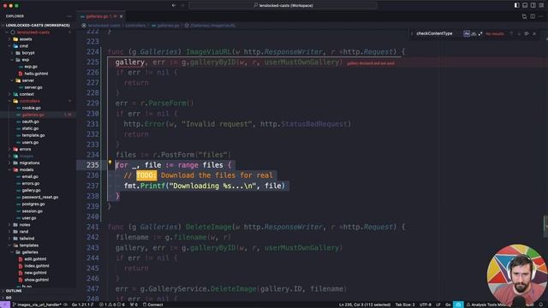
Task: Open exp.go in the explorer
Action: pyautogui.click(x=31, y=67)
